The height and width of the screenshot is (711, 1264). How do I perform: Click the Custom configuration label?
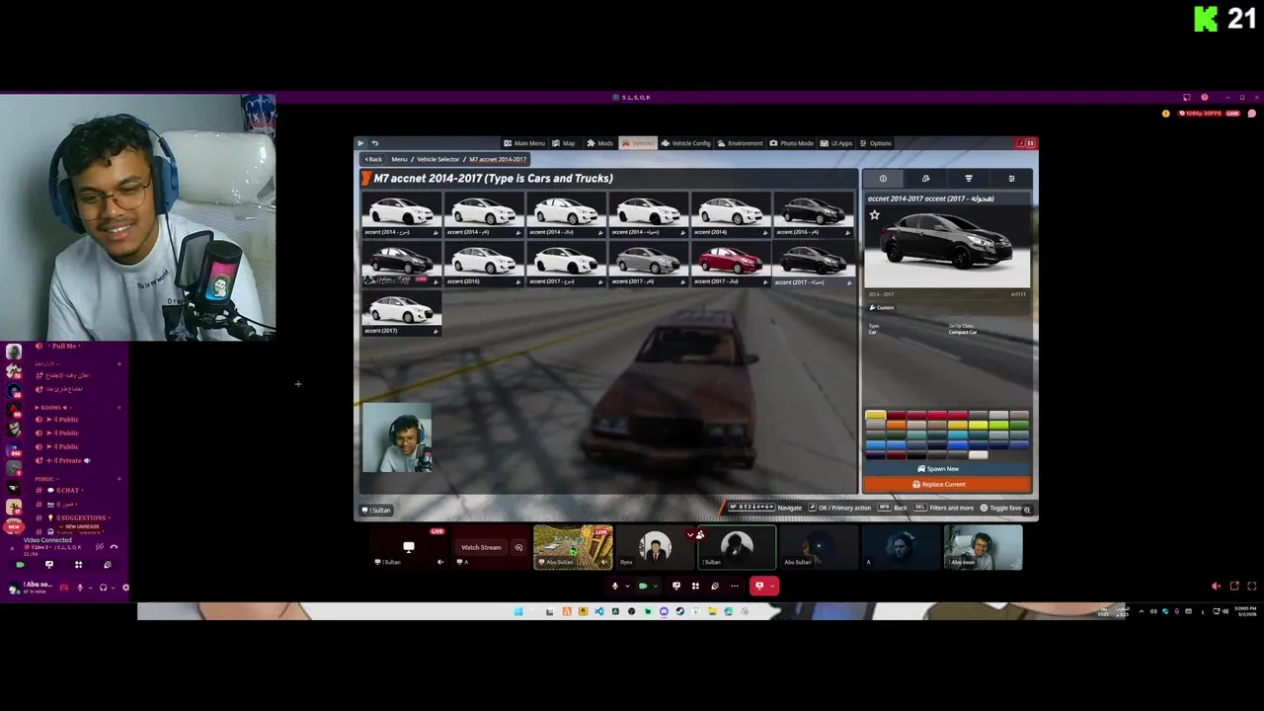pos(882,307)
